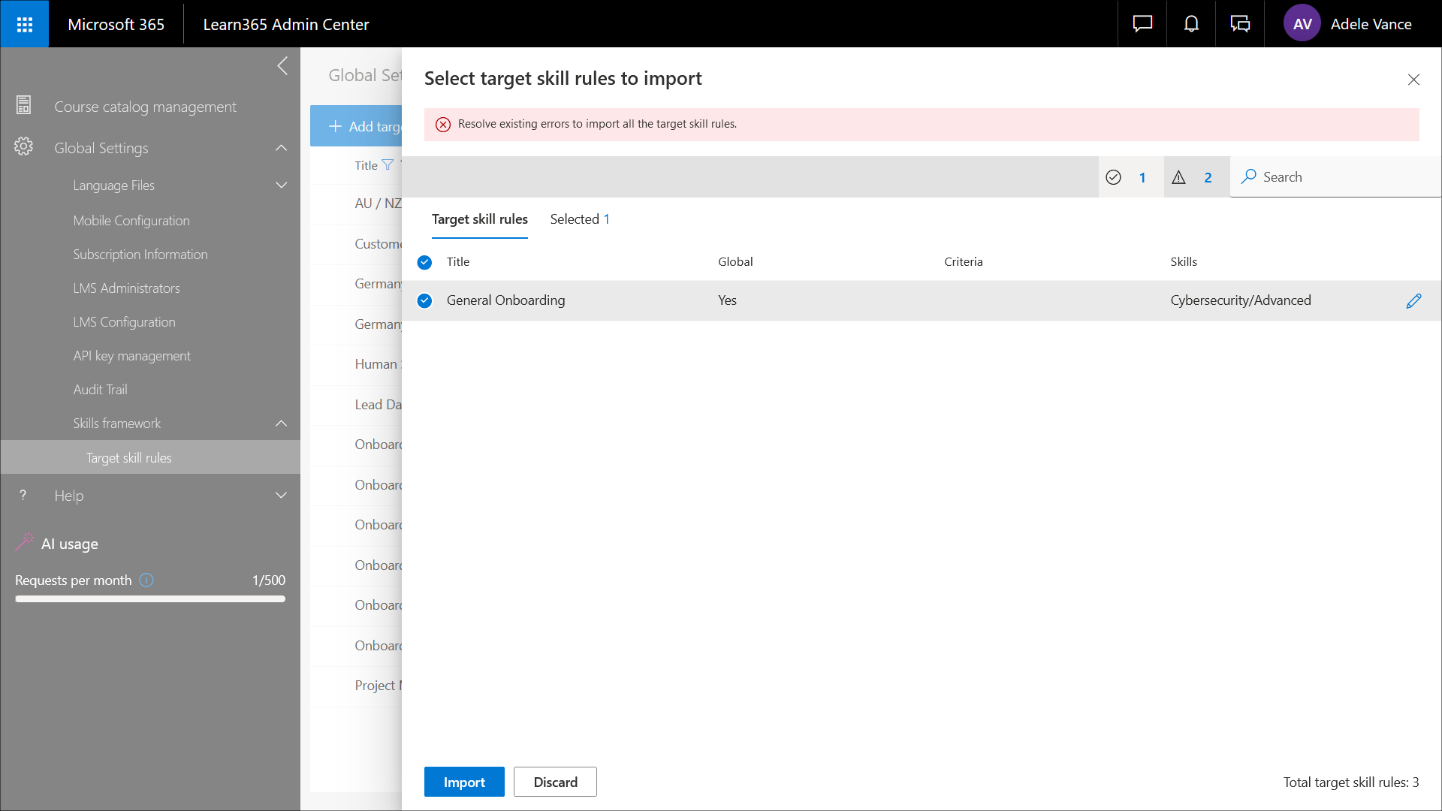The image size is (1442, 811).
Task: Click the feedback conversation icon
Action: click(1240, 24)
